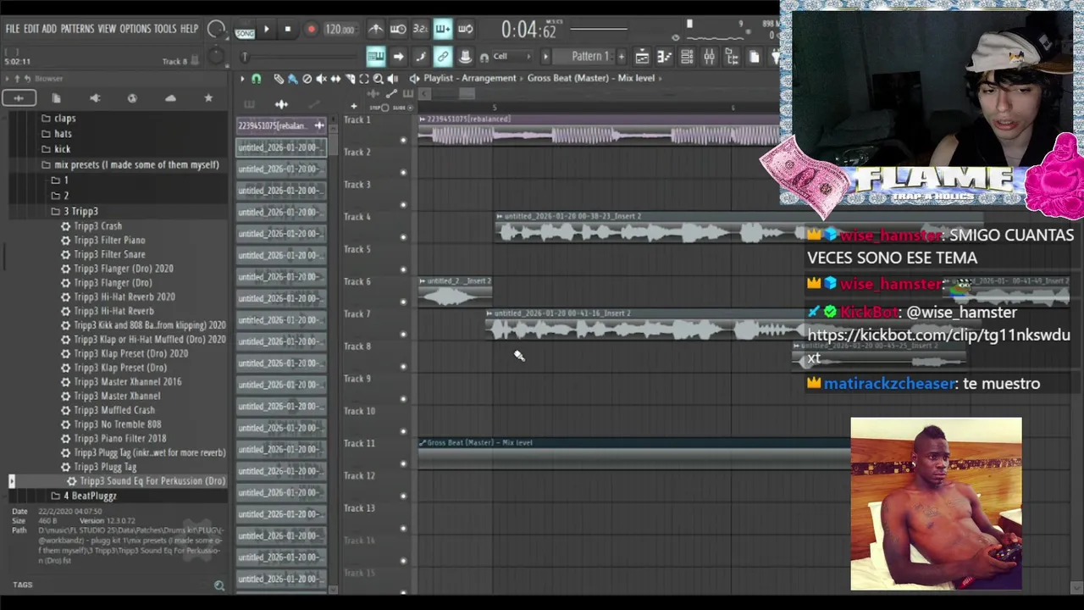Select the Paint brush tool
This screenshot has height=610, width=1084.
coord(293,78)
